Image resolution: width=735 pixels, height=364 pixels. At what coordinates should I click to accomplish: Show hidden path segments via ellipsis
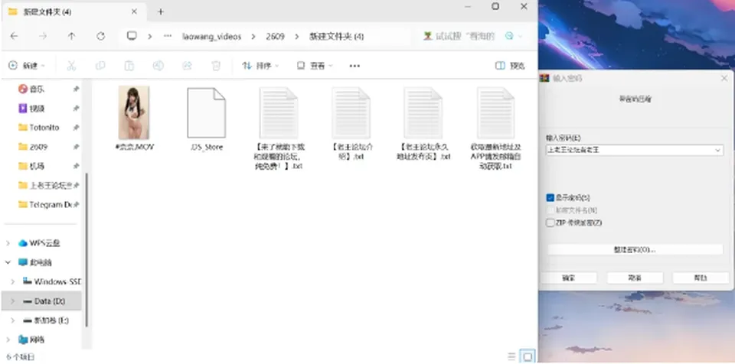tap(168, 36)
